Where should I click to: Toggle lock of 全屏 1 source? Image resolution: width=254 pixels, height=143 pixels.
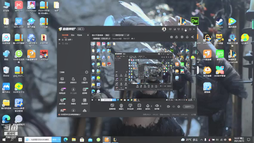click(63, 39)
